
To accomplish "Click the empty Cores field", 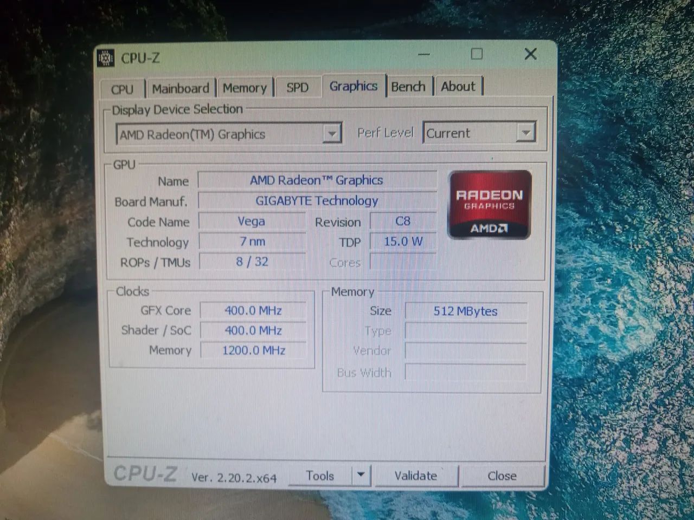I will [403, 262].
